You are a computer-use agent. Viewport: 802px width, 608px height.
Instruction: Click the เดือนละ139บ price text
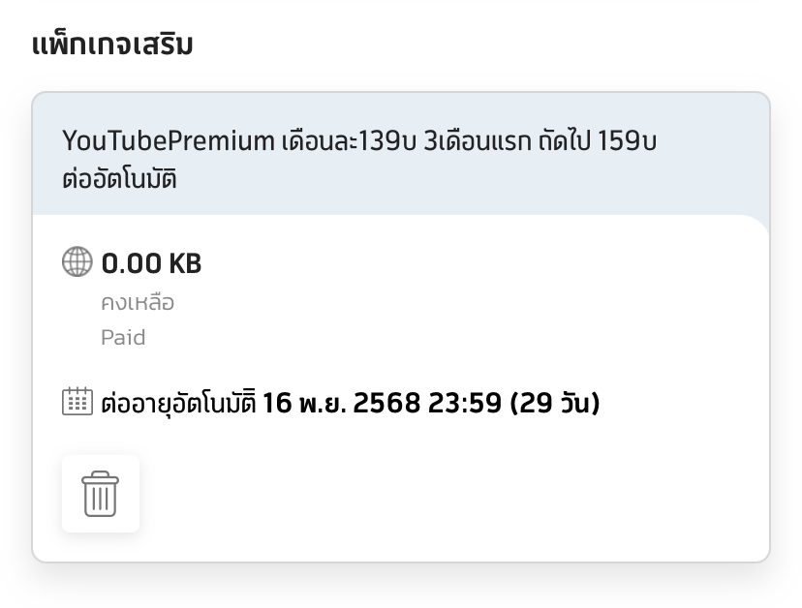349,141
